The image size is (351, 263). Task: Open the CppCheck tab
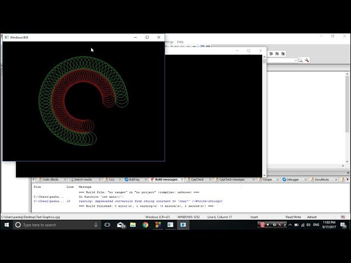(x=197, y=179)
